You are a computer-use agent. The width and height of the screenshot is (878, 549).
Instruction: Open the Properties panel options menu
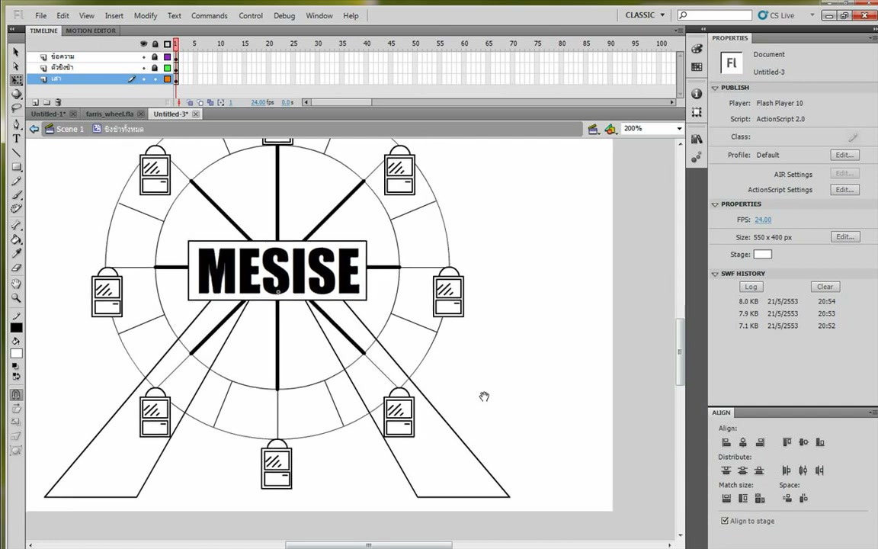873,38
